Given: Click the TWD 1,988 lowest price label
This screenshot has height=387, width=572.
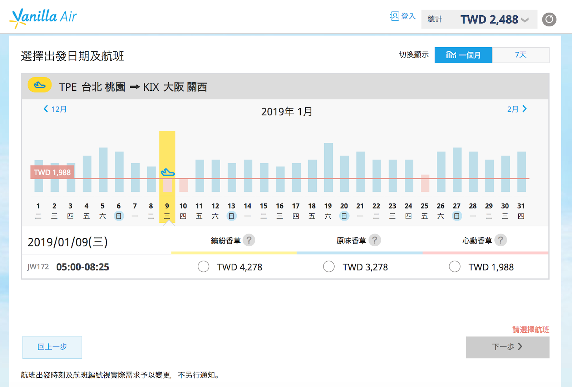Looking at the screenshot, I should 52,172.
